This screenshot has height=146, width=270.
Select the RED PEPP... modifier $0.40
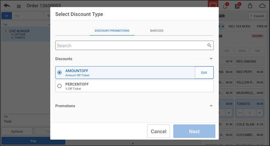point(250,72)
